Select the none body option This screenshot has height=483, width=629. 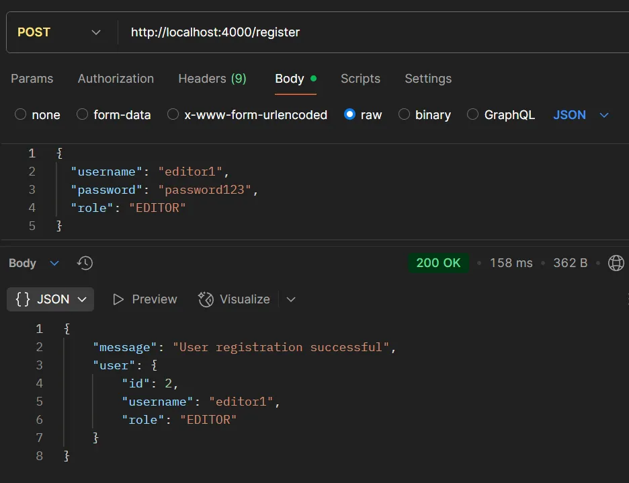tap(38, 114)
